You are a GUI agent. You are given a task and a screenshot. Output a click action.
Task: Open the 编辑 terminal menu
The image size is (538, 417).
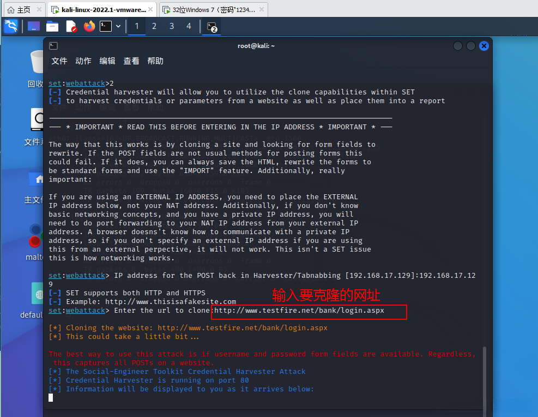pos(107,61)
